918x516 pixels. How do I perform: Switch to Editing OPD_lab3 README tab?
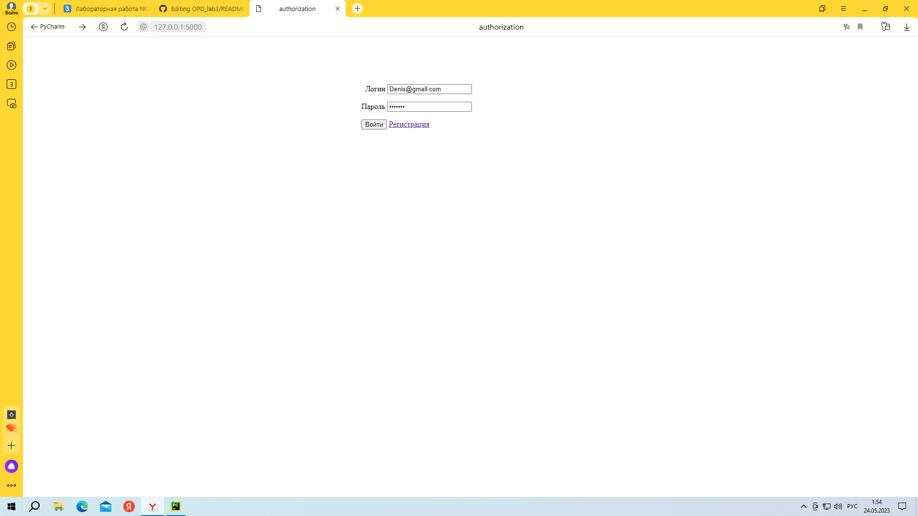(202, 9)
